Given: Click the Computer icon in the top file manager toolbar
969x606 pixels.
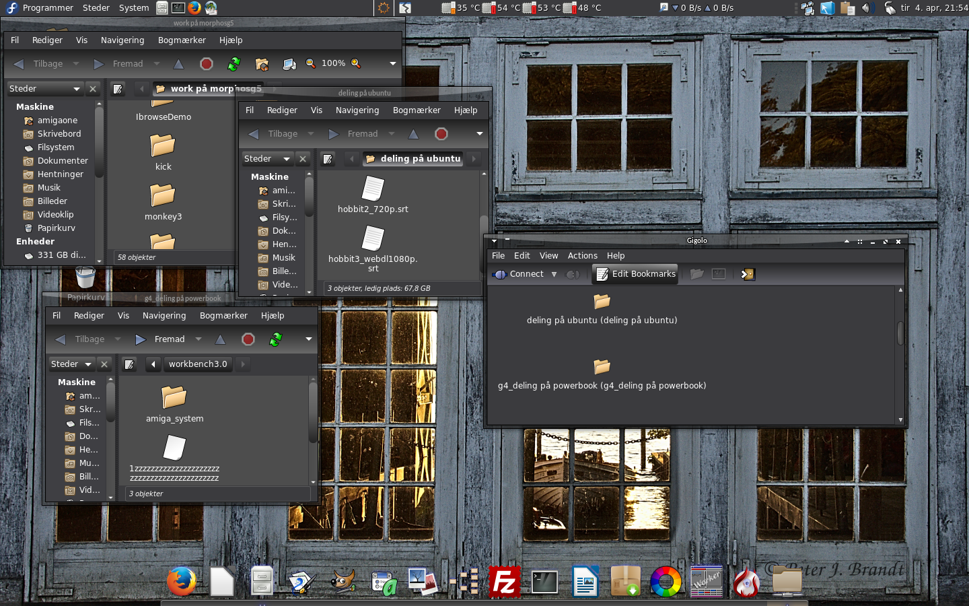Looking at the screenshot, I should [x=289, y=64].
